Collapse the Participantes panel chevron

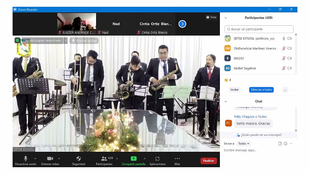[x=226, y=18]
